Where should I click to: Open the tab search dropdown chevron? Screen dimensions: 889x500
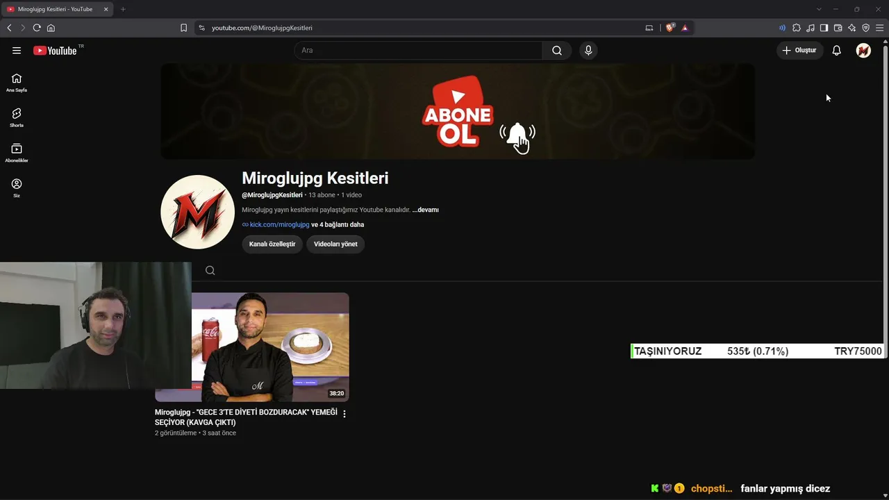[x=819, y=9]
